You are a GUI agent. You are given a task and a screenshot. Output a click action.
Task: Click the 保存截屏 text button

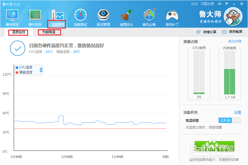coord(236,32)
